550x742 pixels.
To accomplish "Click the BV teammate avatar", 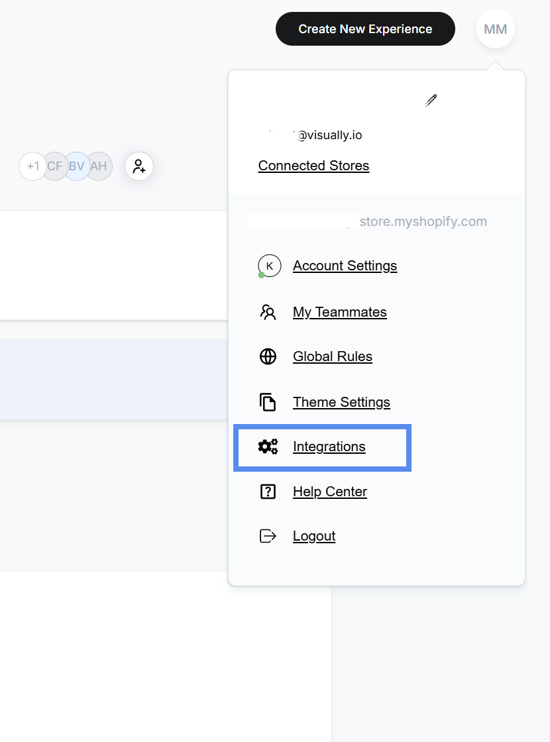I will [x=76, y=166].
